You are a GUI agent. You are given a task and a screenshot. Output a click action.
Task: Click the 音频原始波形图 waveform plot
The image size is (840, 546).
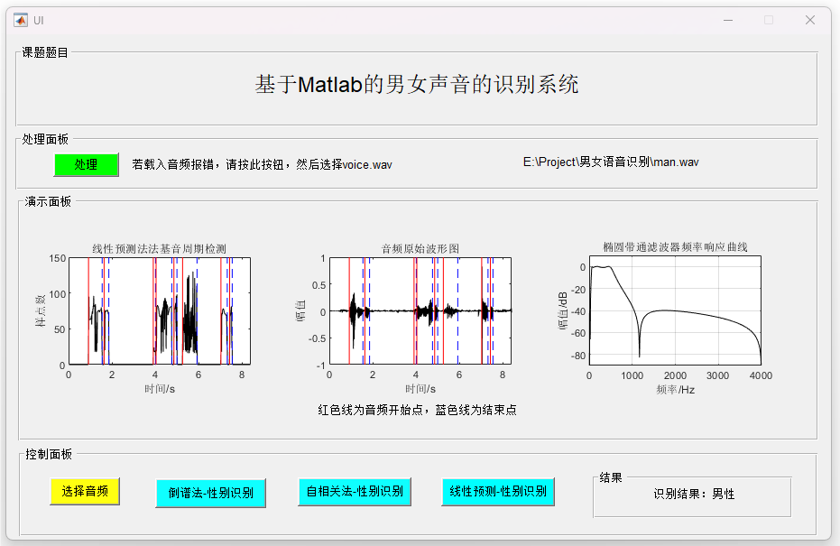(420, 311)
